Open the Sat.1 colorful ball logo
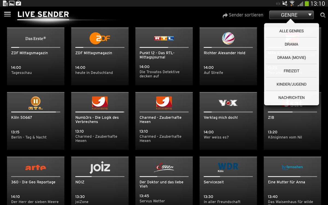 (228, 38)
